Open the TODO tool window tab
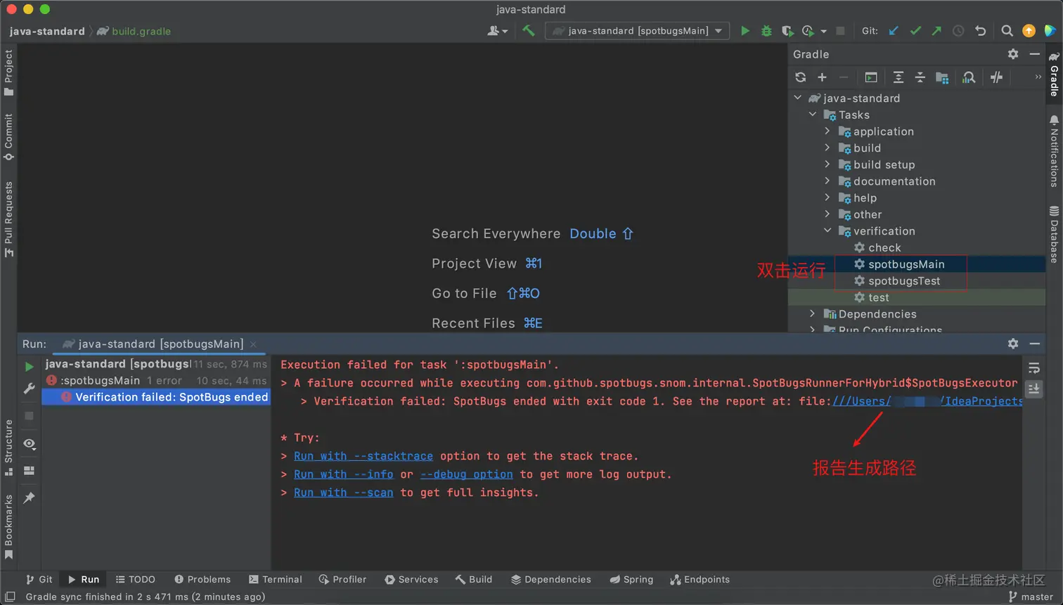This screenshot has width=1063, height=605. 136,579
